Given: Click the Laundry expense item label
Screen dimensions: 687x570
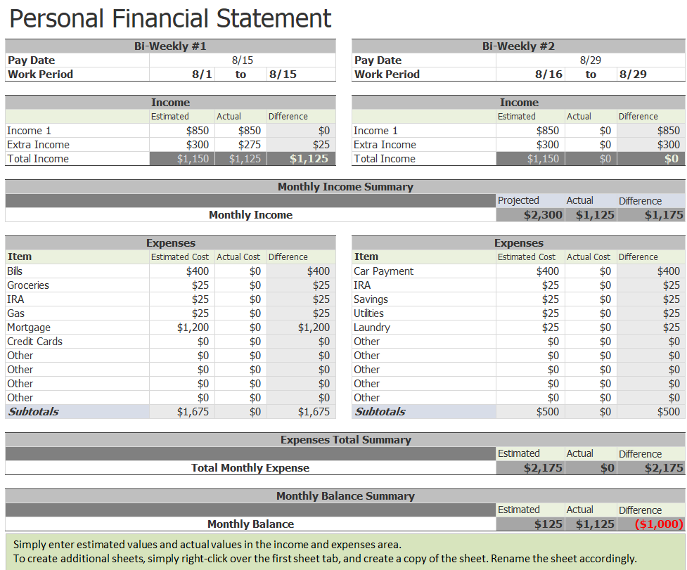Looking at the screenshot, I should click(x=372, y=328).
